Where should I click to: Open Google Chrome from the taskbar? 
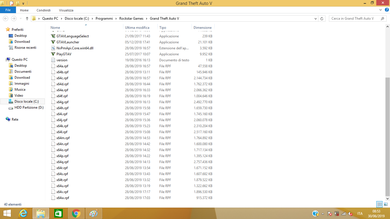[x=76, y=213]
